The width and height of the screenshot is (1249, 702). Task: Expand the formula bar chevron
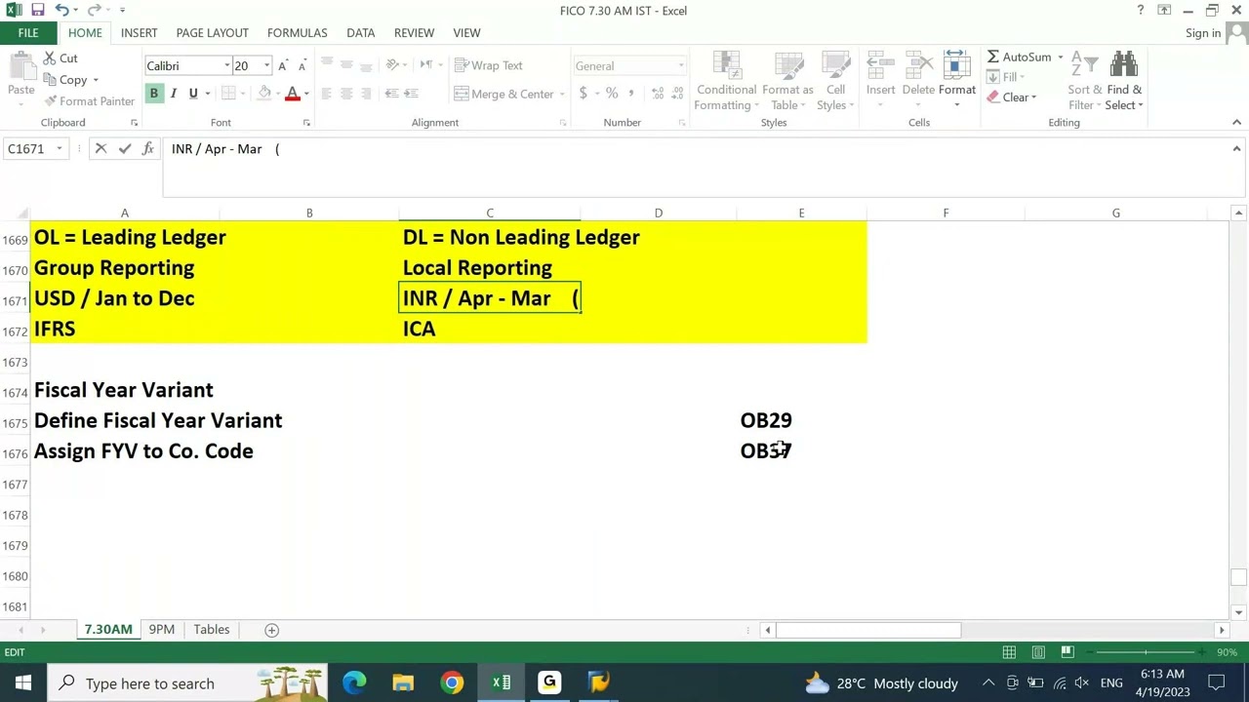click(1236, 148)
